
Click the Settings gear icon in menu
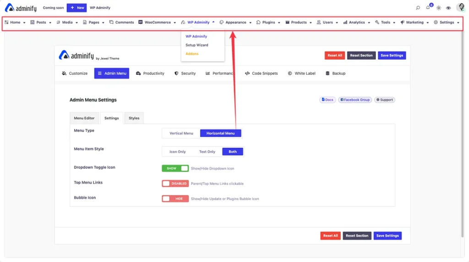[x=436, y=22]
